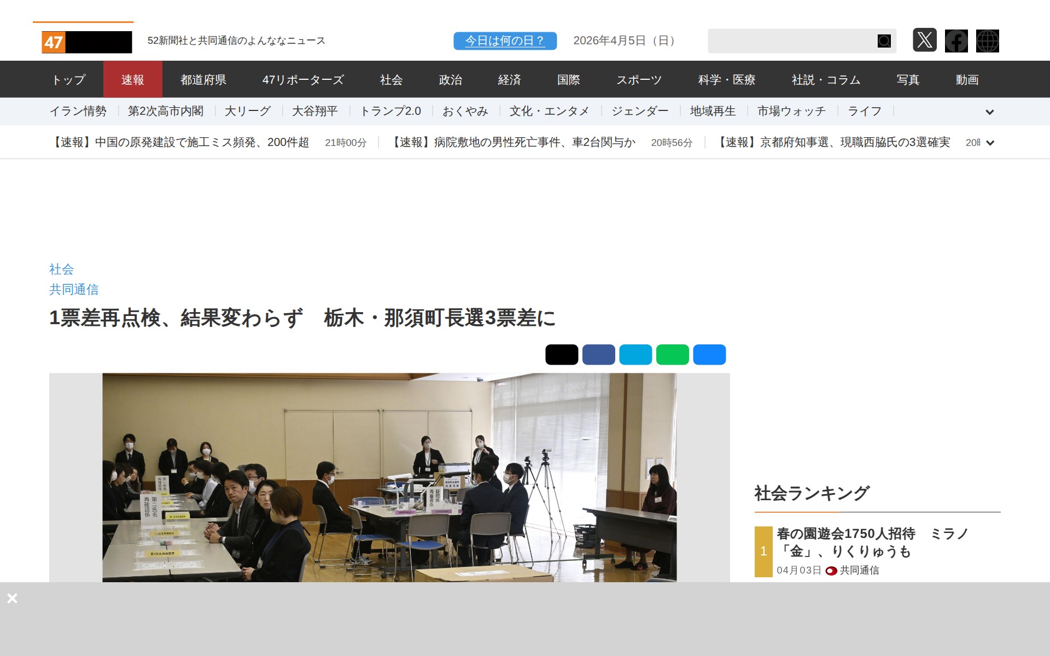The image size is (1050, 656).
Task: Open the Facebook icon in header
Action: 956,41
